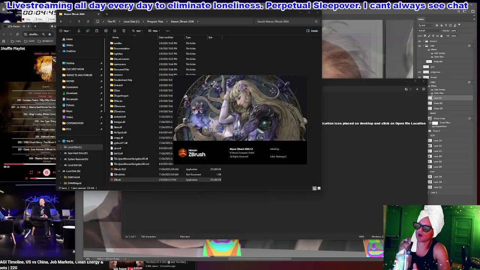Open the Recovered Files folder
The width and height of the screenshot is (480, 270).
(121, 69)
